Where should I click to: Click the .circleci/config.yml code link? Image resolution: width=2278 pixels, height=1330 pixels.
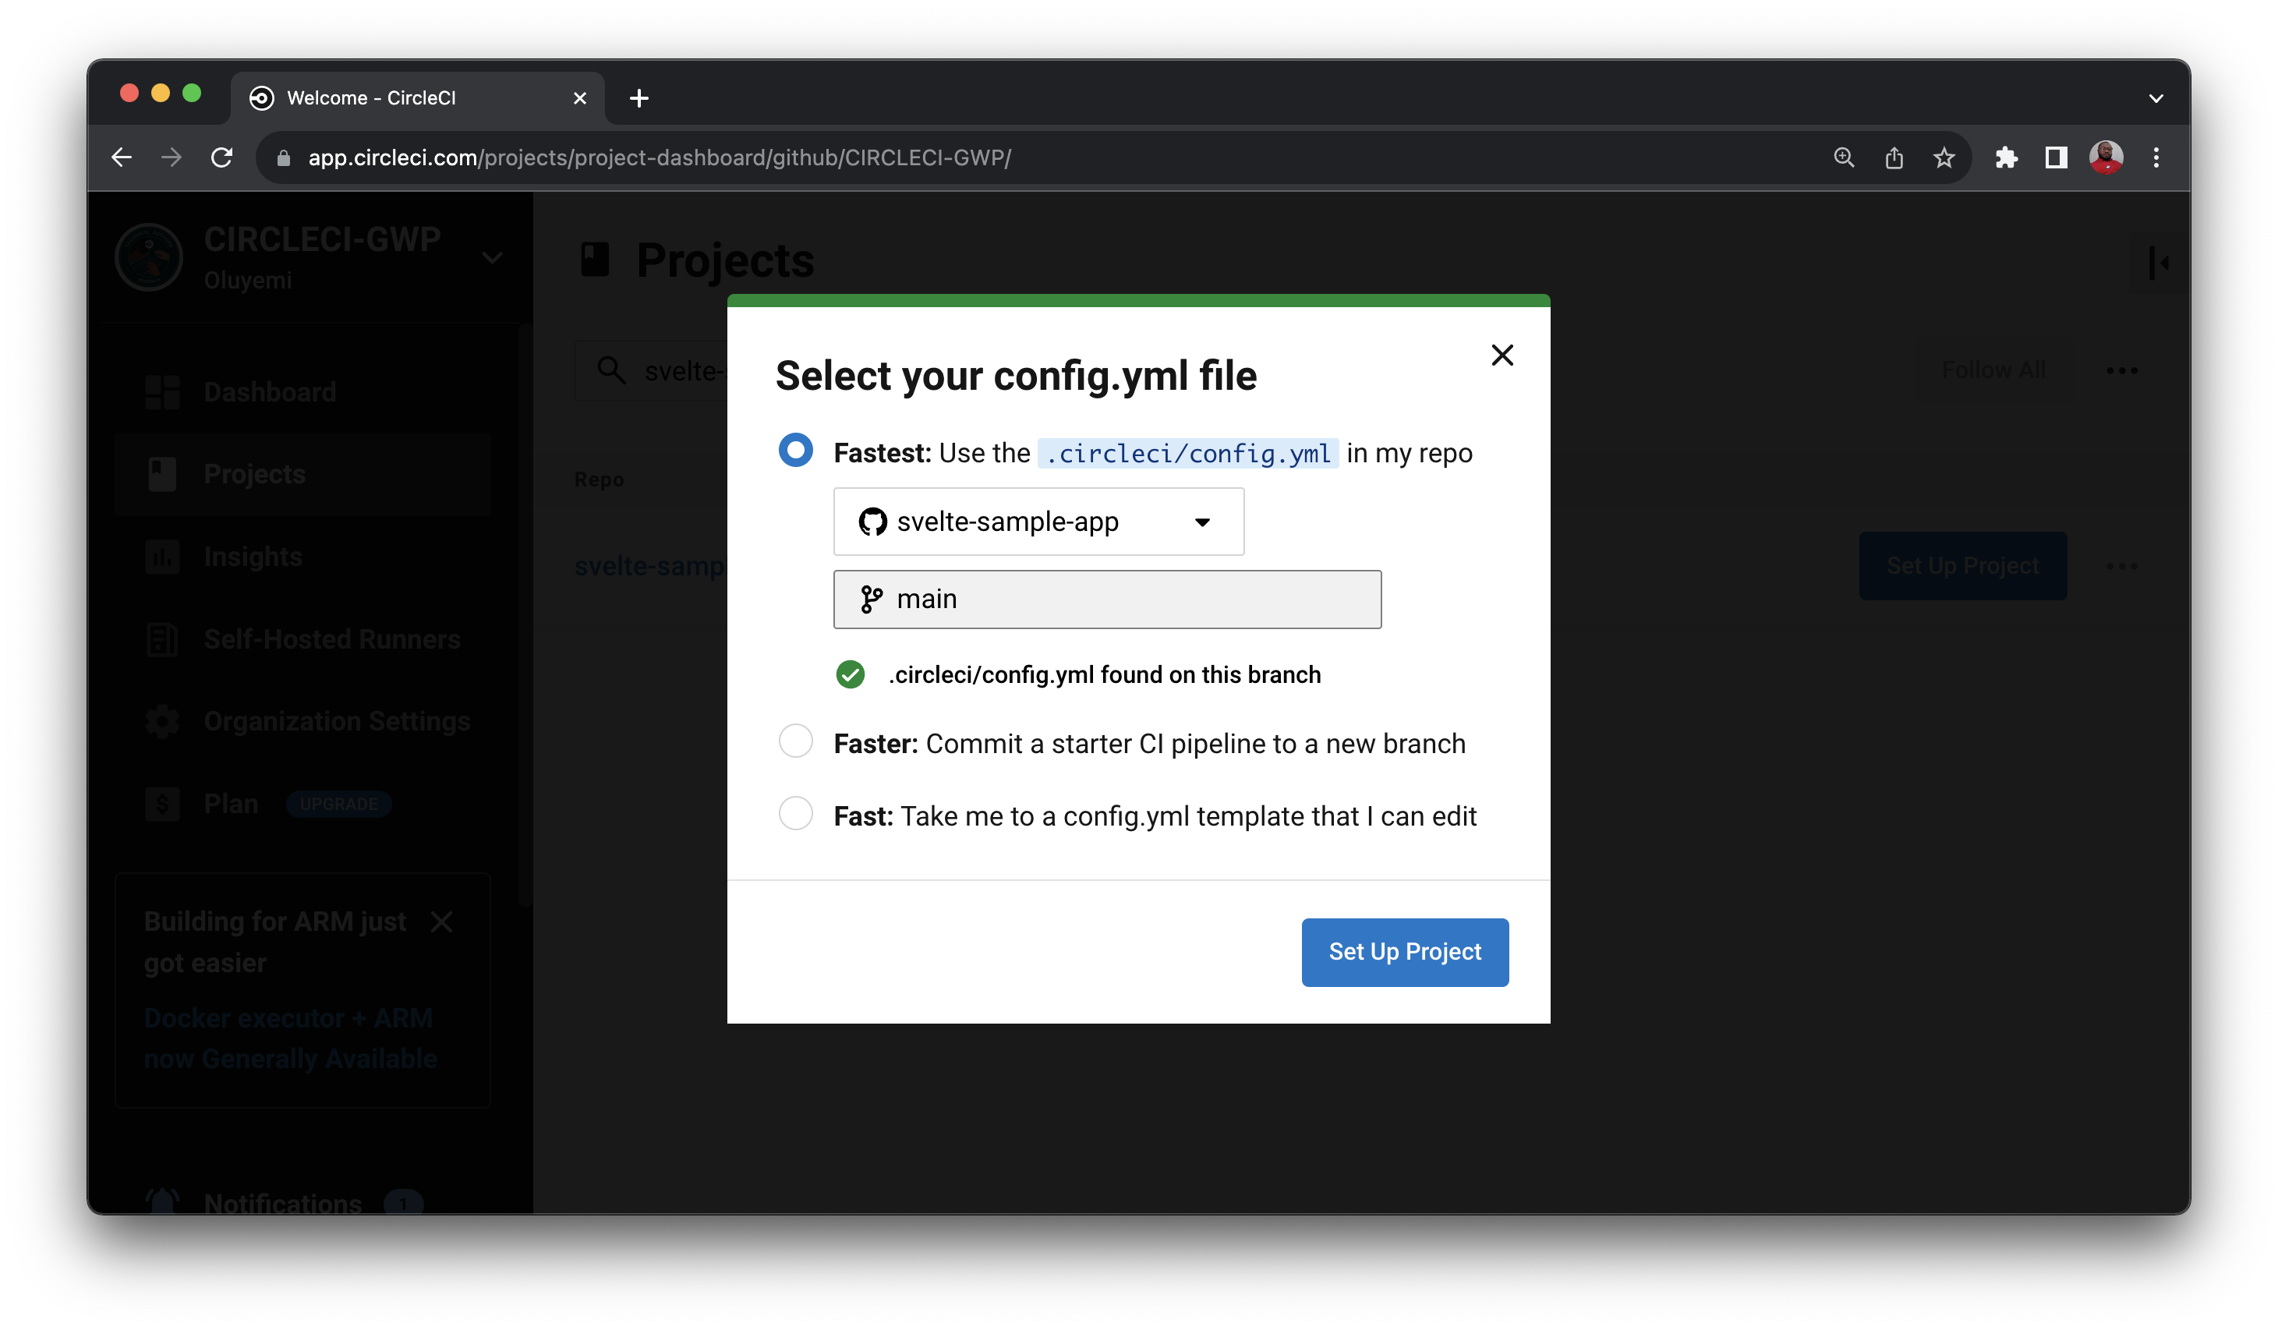[1188, 454]
